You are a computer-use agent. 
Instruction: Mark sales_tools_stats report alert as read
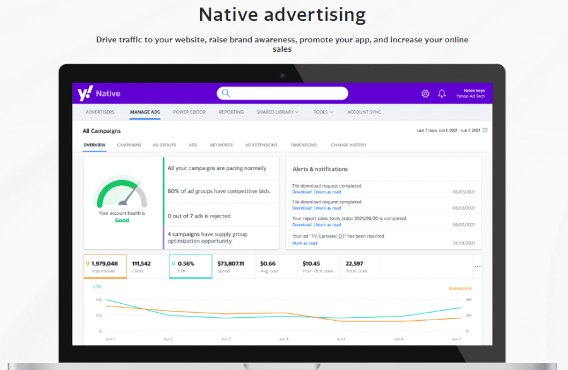tap(328, 224)
